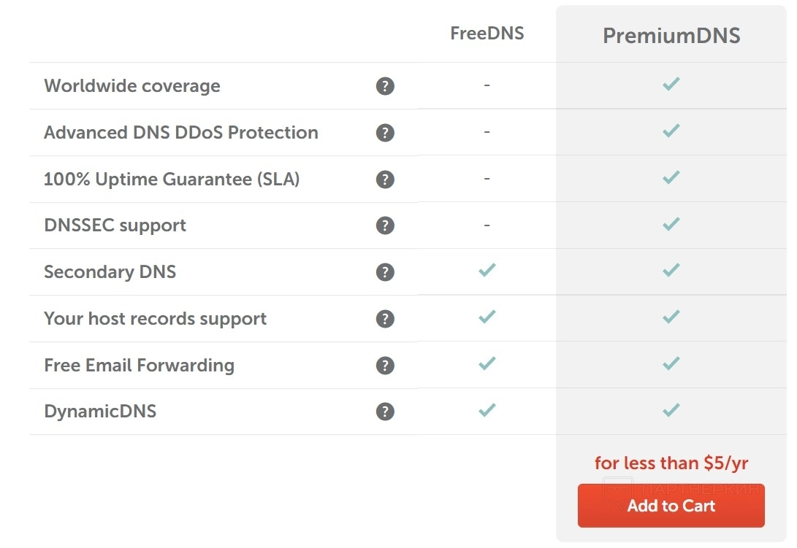
Task: Select the FreeDNS column header
Action: [x=487, y=34]
